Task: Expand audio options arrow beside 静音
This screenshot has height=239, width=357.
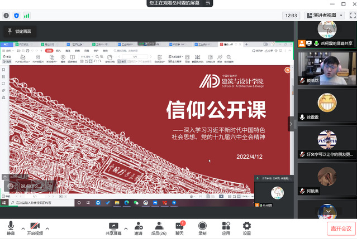Action: 22,228
